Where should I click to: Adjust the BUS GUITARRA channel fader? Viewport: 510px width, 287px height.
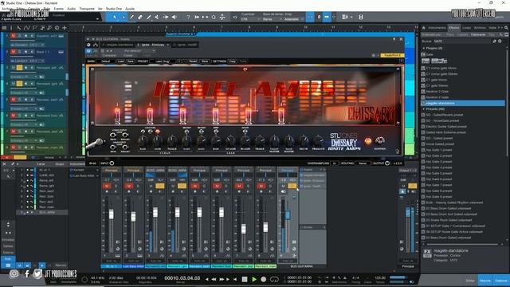click(288, 214)
